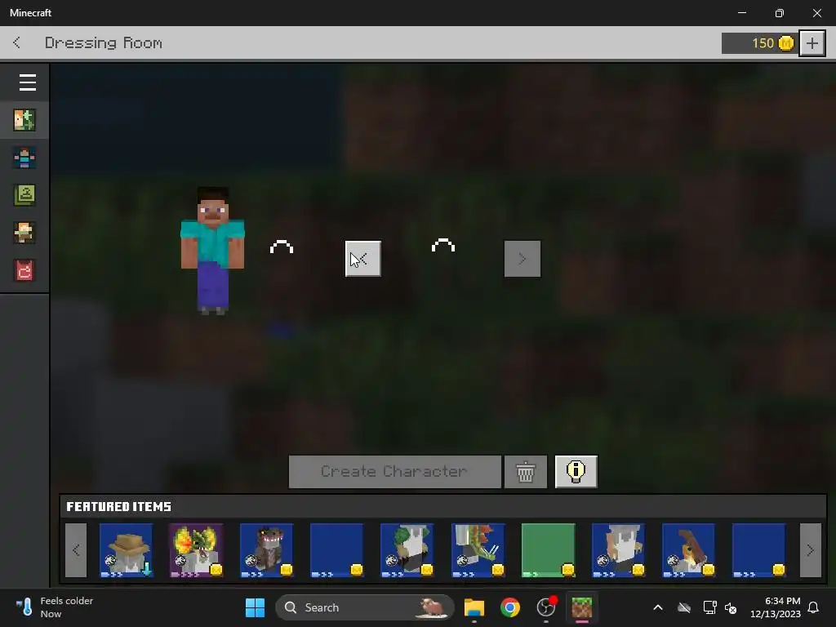Select the green clawed dinosaur arm item
The height and width of the screenshot is (627, 836).
pyautogui.click(x=478, y=550)
